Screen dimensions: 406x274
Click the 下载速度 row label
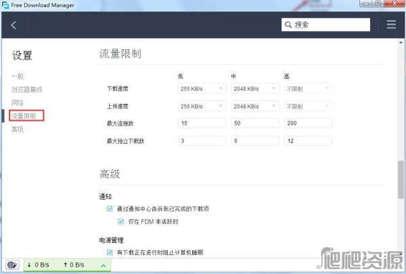(x=118, y=88)
